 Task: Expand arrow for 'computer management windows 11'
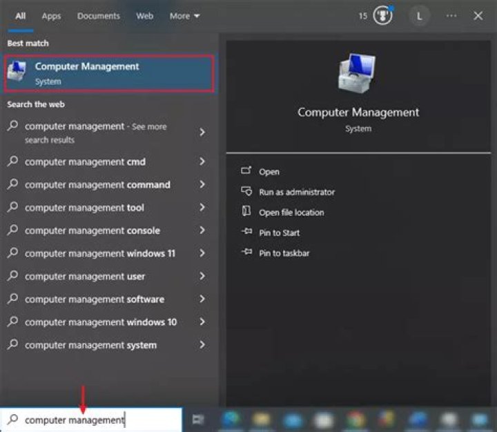[x=202, y=253]
